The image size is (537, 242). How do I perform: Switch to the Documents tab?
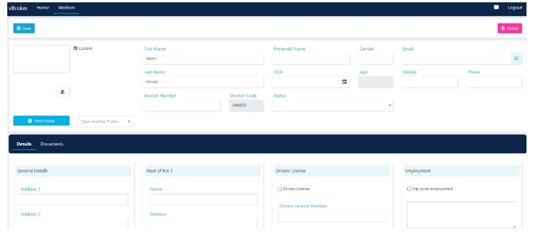tap(52, 144)
